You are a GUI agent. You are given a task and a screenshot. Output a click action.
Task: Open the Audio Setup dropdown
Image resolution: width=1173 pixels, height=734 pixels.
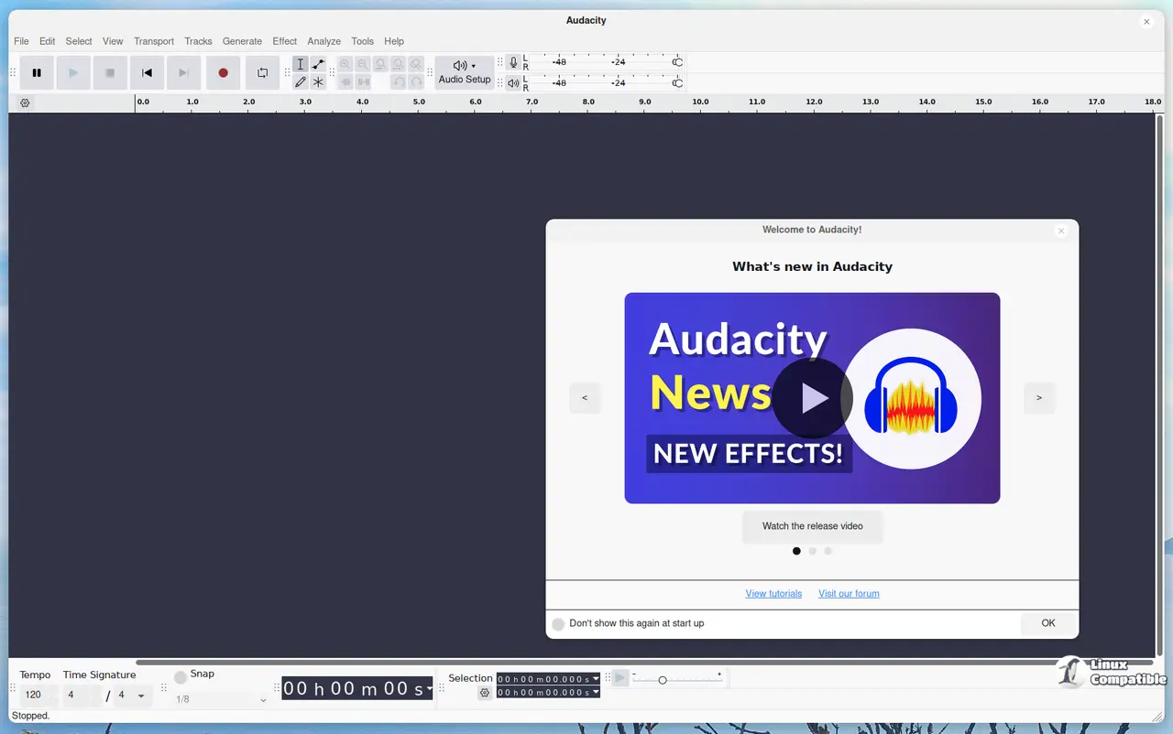[465, 72]
